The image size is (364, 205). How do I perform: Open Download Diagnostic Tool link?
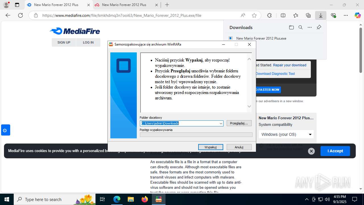pyautogui.click(x=275, y=74)
